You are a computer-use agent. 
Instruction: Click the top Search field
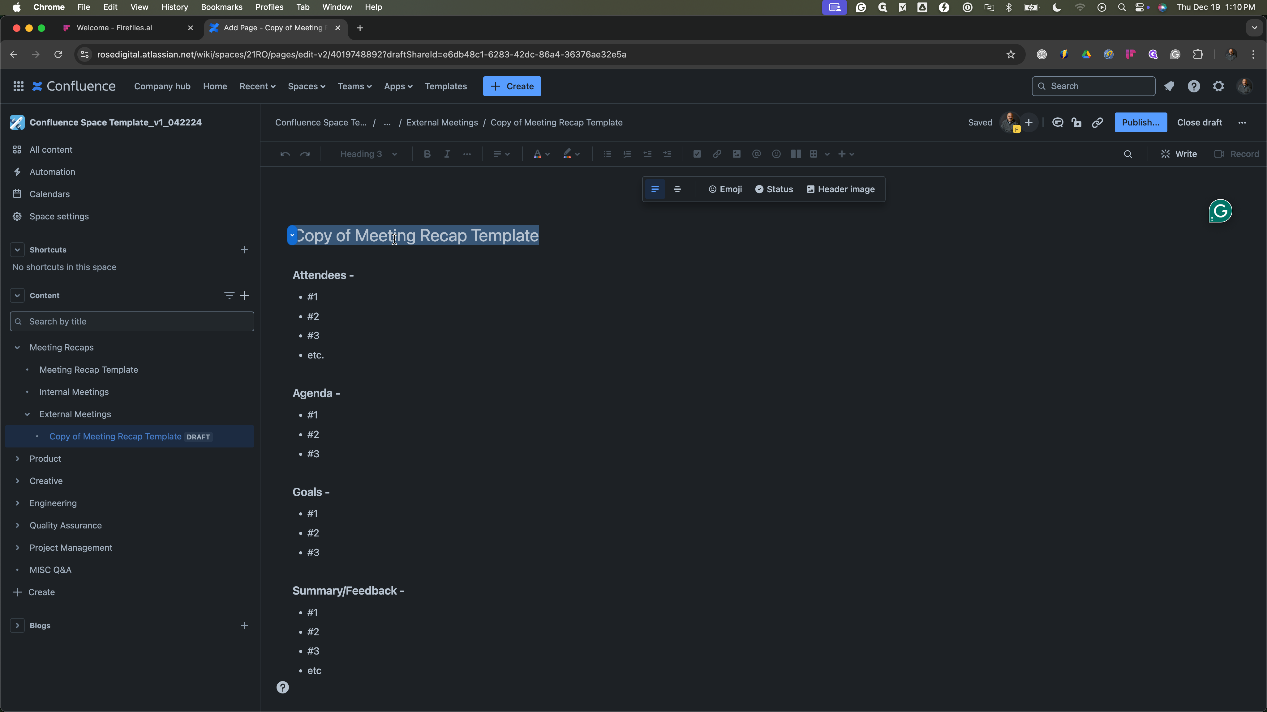point(1093,86)
